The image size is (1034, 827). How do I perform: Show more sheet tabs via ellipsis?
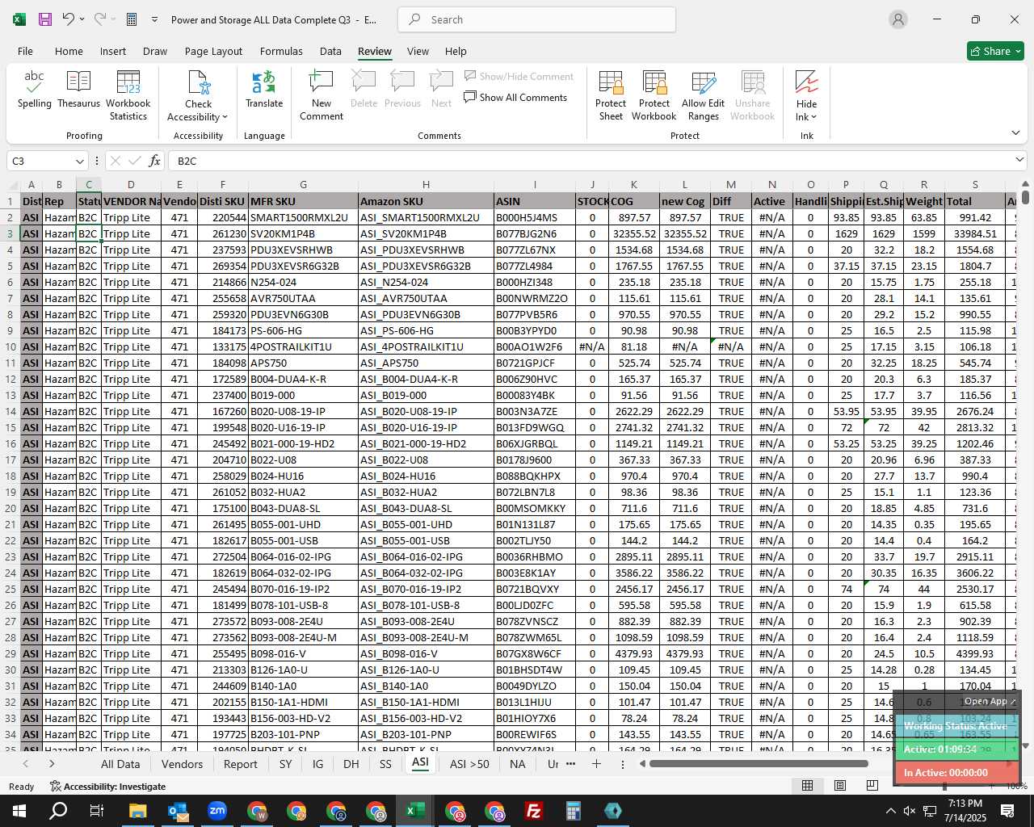[570, 764]
